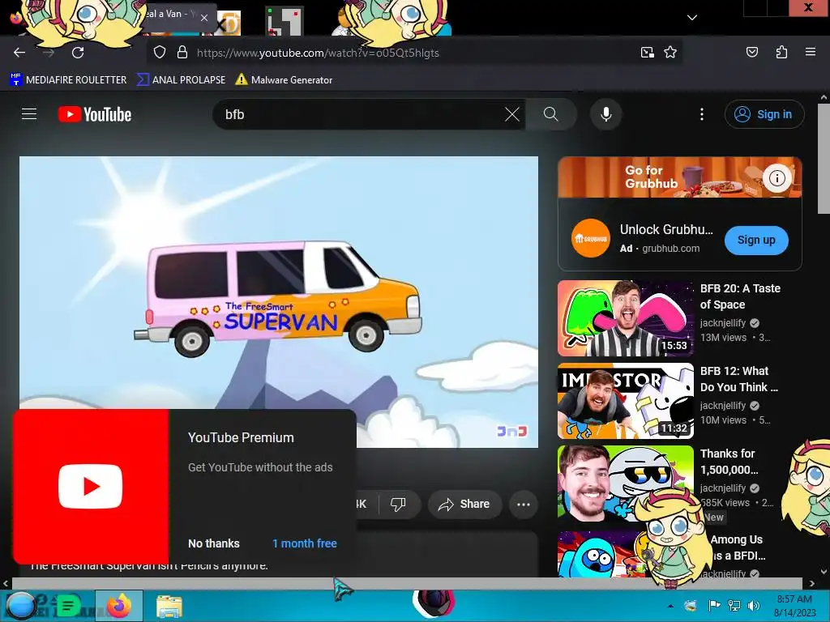Open the network tray icon
The image size is (830, 622).
734,606
